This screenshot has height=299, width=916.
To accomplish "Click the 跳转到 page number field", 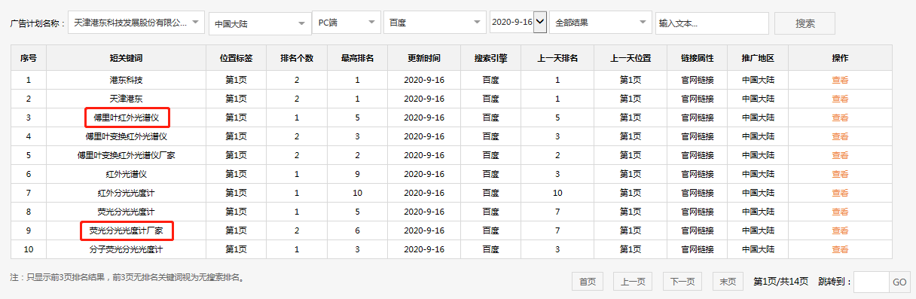I will 872,282.
